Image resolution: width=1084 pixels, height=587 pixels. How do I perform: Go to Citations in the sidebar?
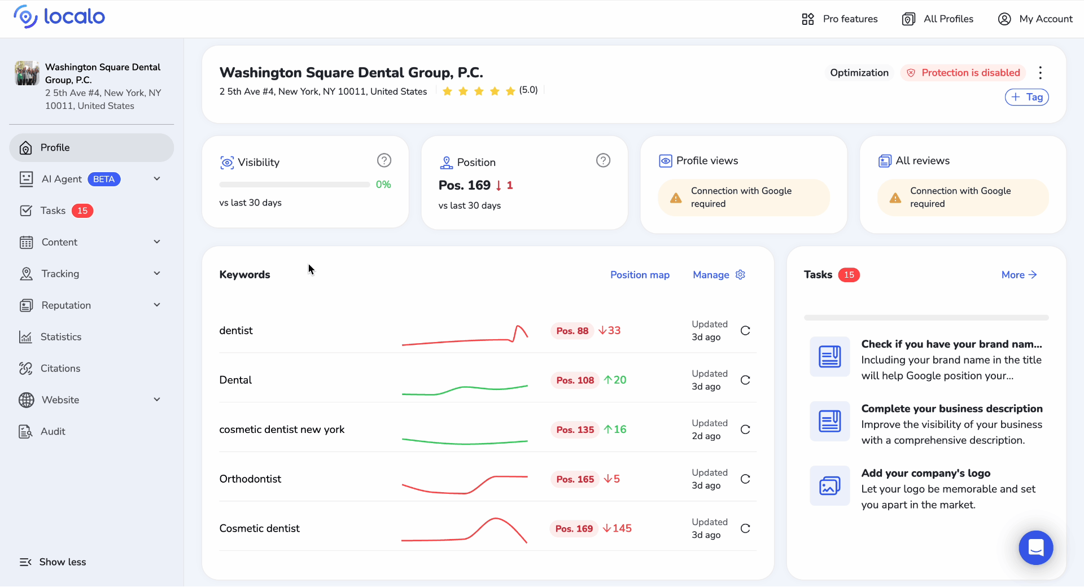60,369
